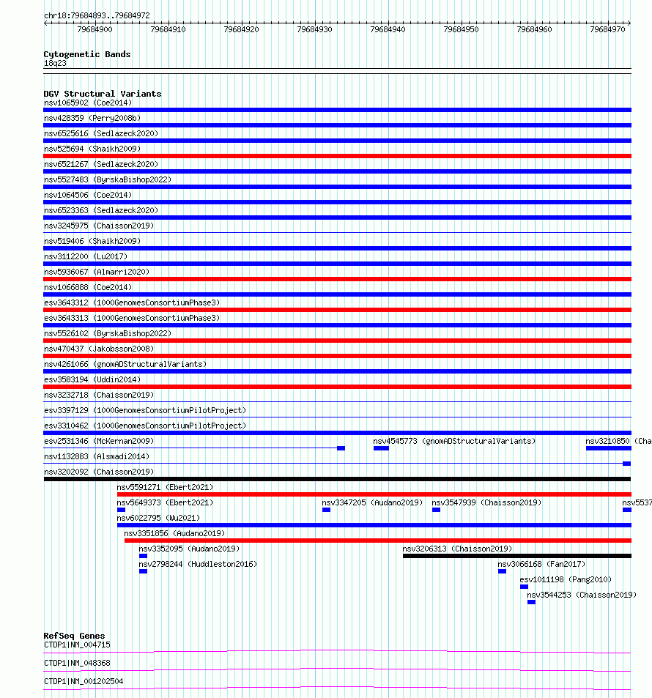Click ruler position 79684960
This screenshot has height=698, width=652.
coord(534,29)
